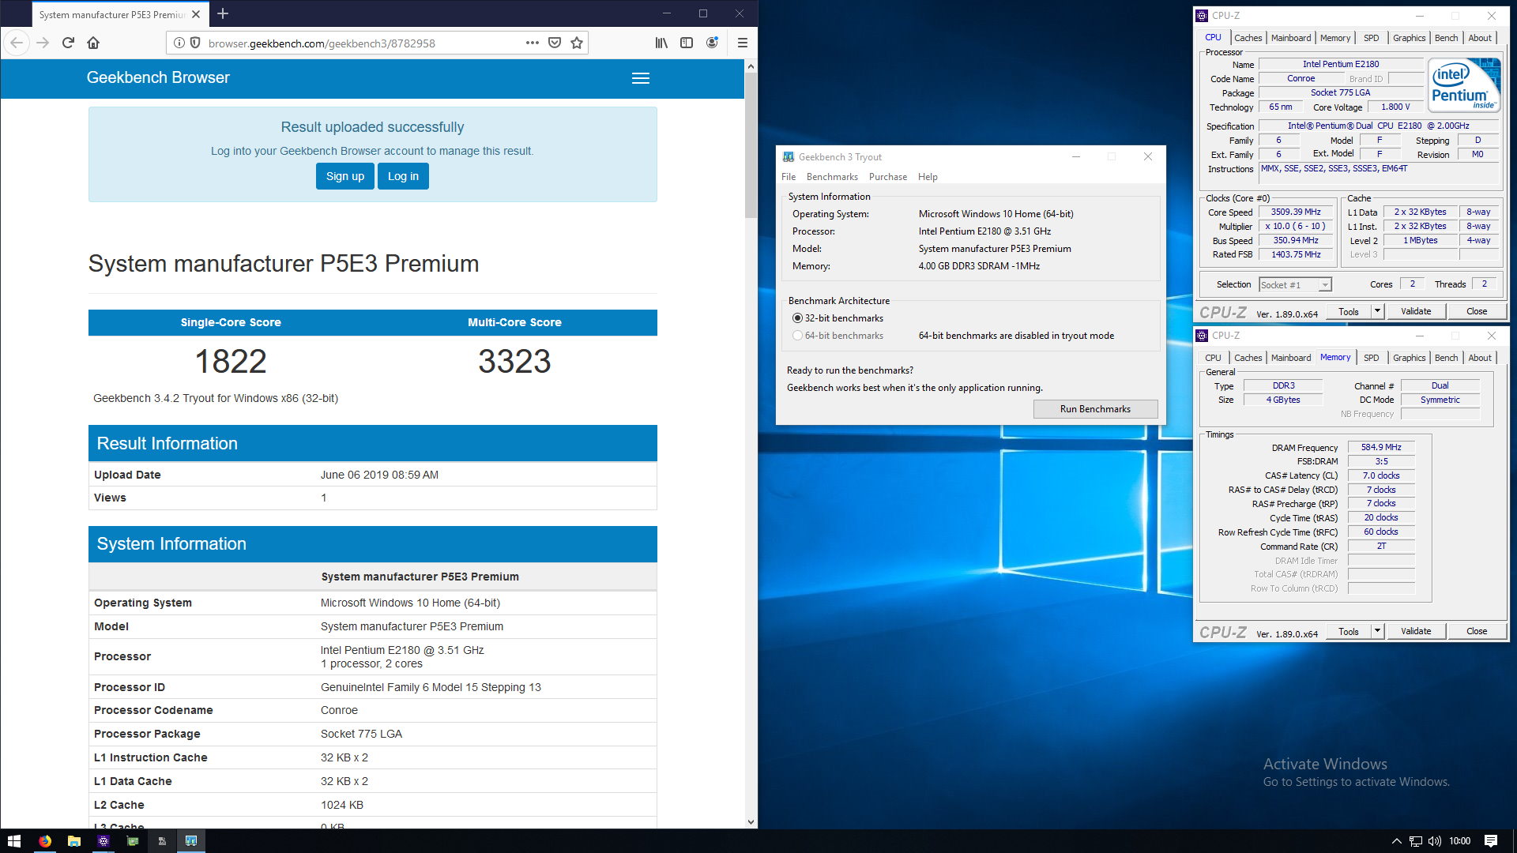Click the Sign up button
Screen dimensions: 1517x853
click(345, 176)
